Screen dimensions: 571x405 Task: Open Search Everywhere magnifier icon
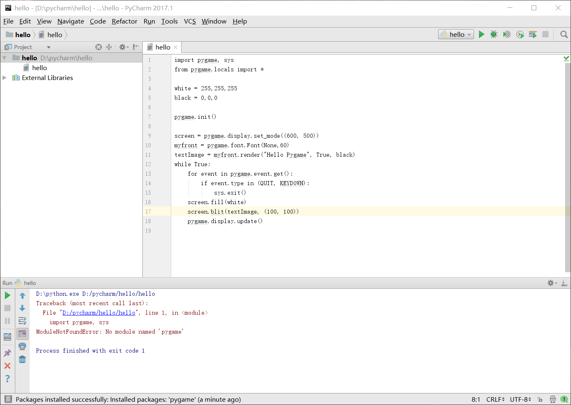pyautogui.click(x=564, y=35)
